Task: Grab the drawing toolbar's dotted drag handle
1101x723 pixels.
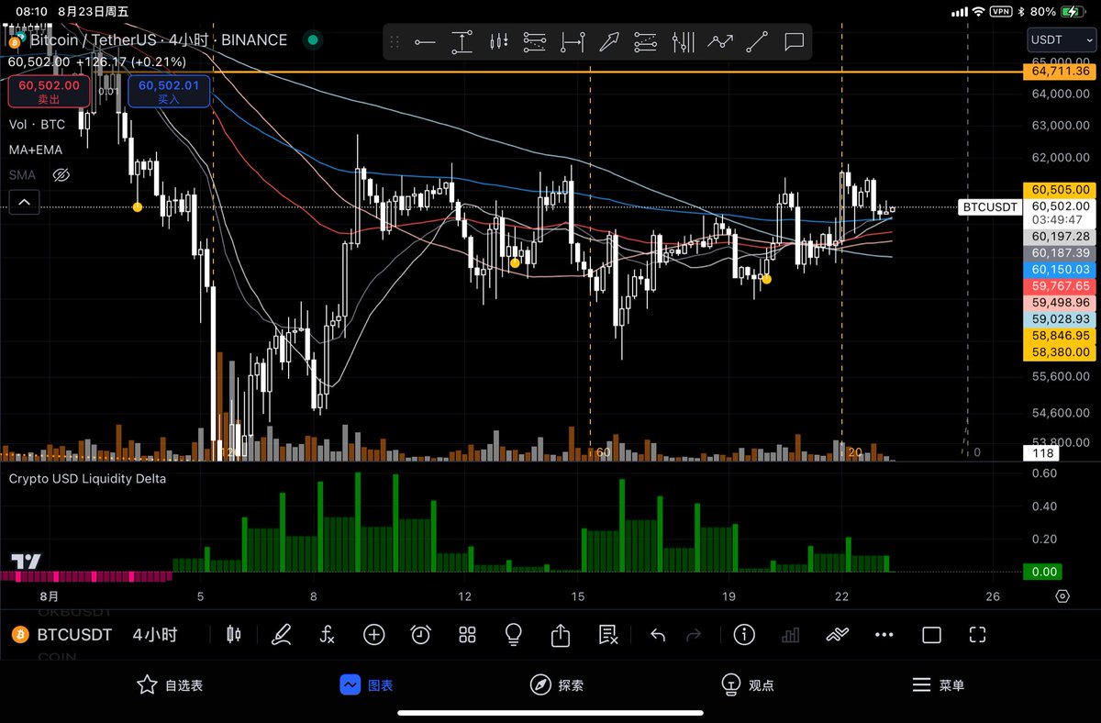Action: tap(395, 41)
